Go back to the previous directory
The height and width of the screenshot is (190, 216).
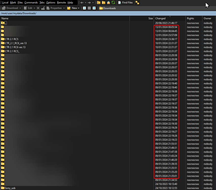coord(82,3)
